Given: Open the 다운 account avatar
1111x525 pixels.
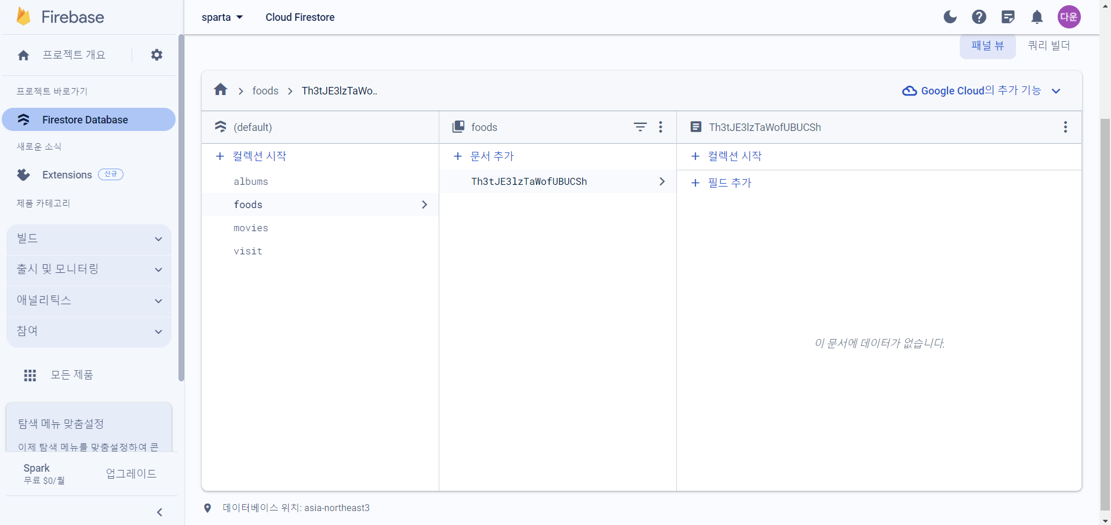Looking at the screenshot, I should pos(1069,17).
